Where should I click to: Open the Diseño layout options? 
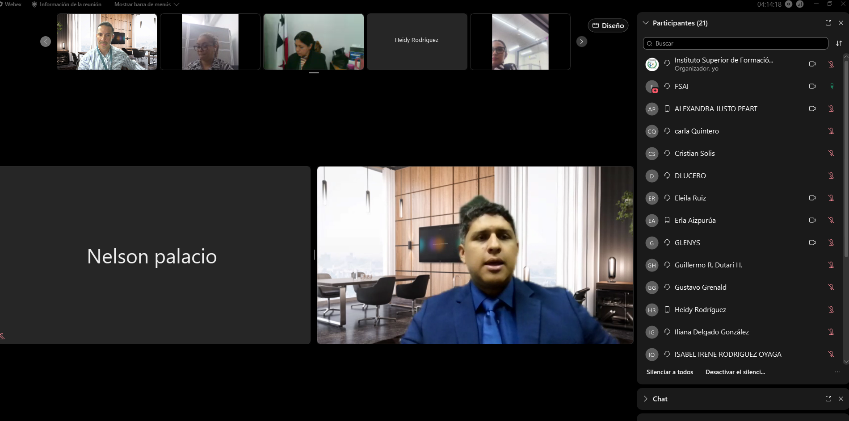click(608, 25)
